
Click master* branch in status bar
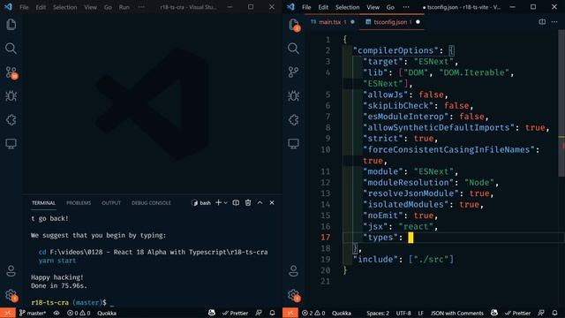pos(33,313)
